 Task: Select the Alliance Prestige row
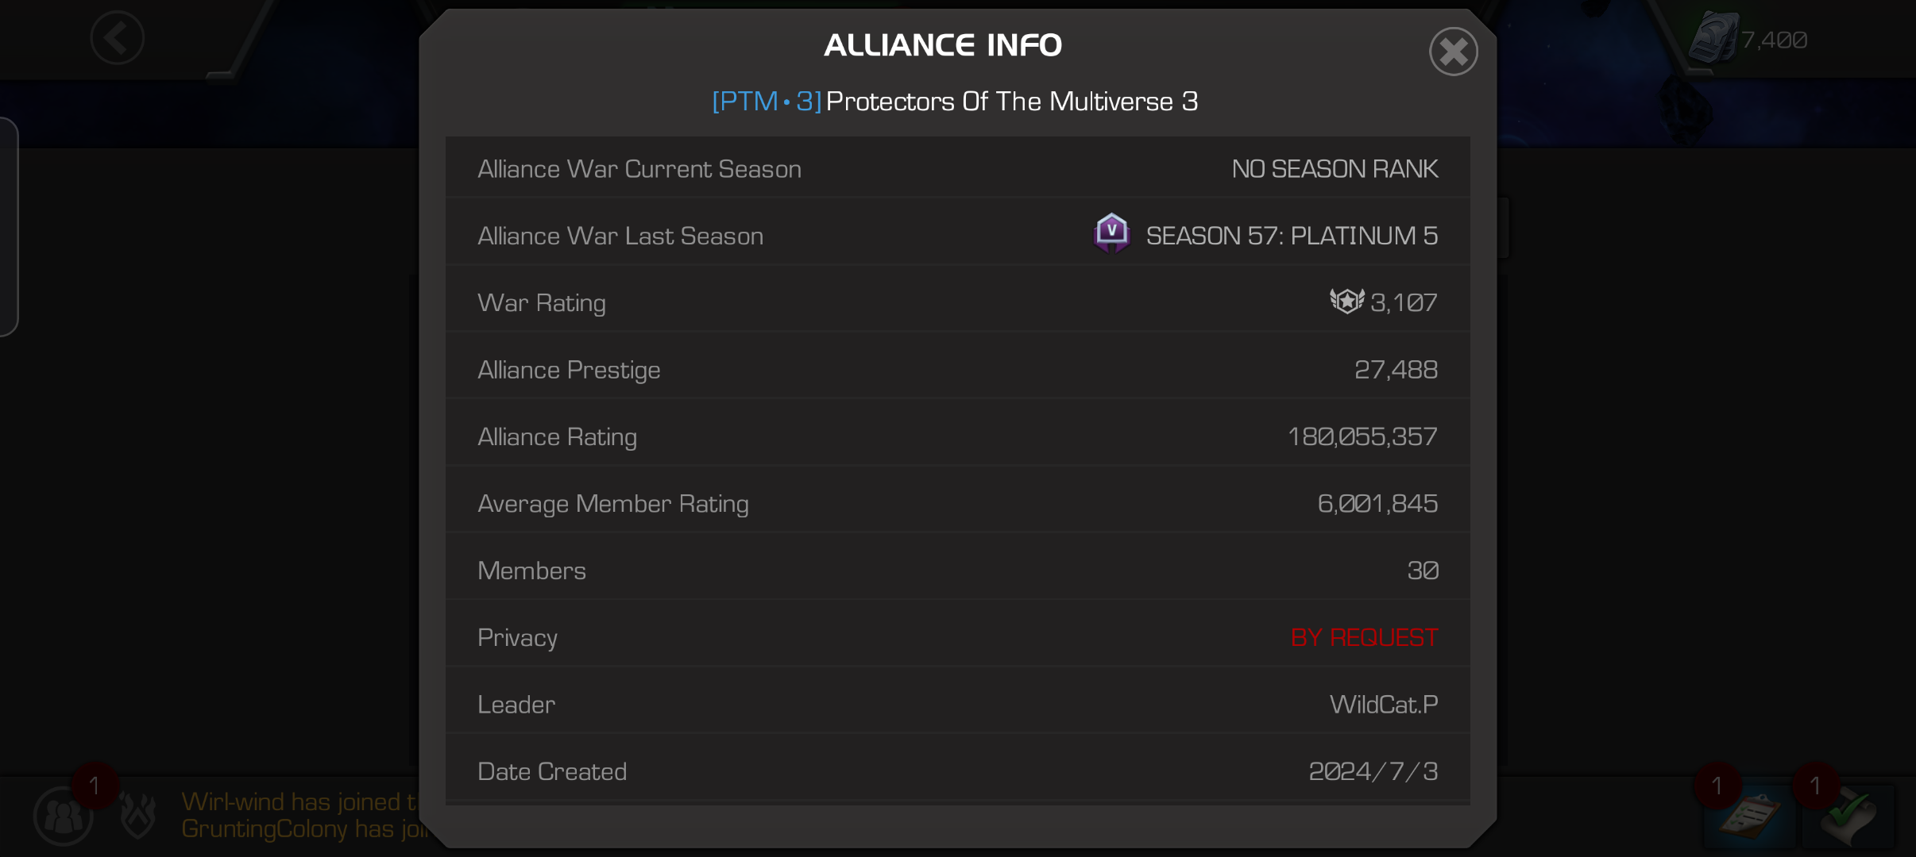coord(957,369)
